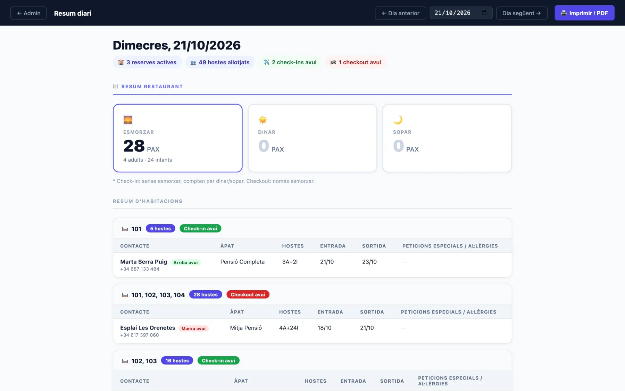The image size is (625, 391).
Task: Click the hotel icon in reserves actives badge
Action: [x=121, y=63]
